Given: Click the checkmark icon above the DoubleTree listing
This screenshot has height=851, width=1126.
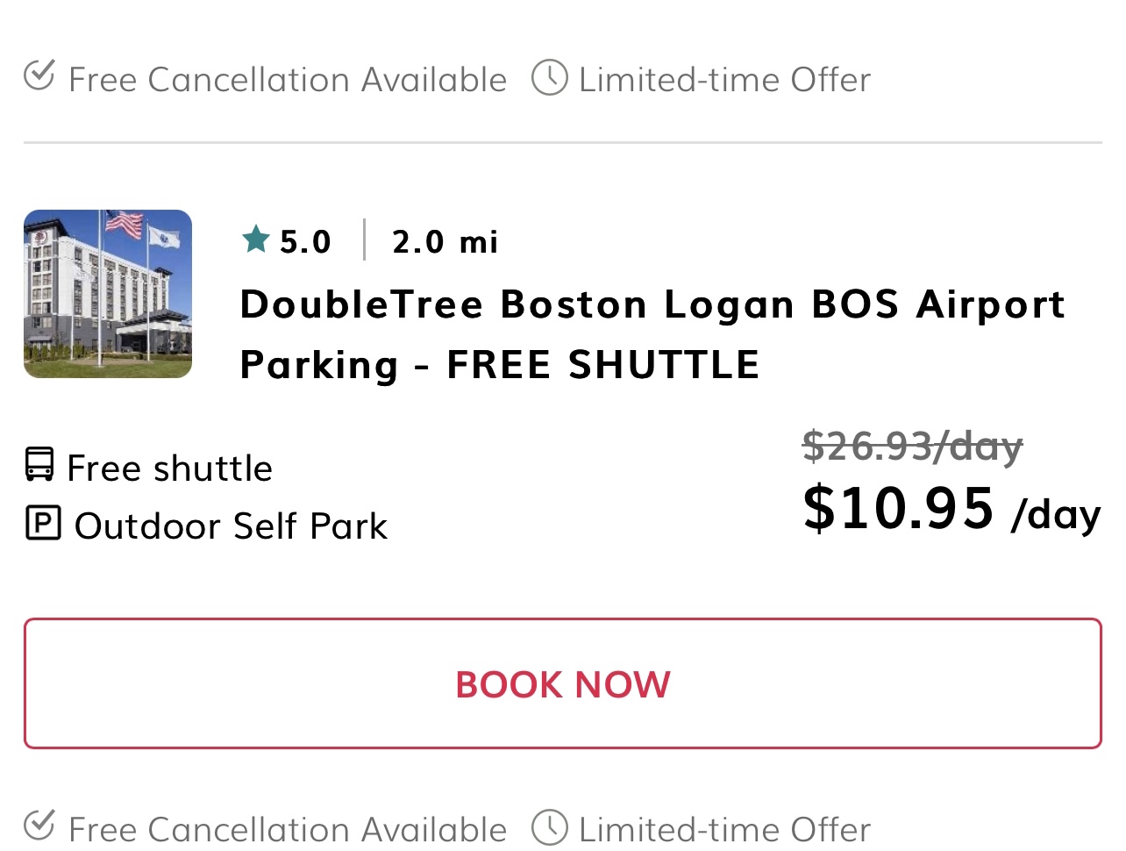Looking at the screenshot, I should pos(39,75).
